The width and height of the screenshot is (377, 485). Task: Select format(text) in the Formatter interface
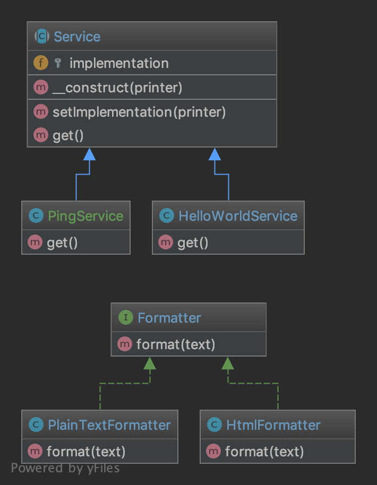(x=176, y=344)
